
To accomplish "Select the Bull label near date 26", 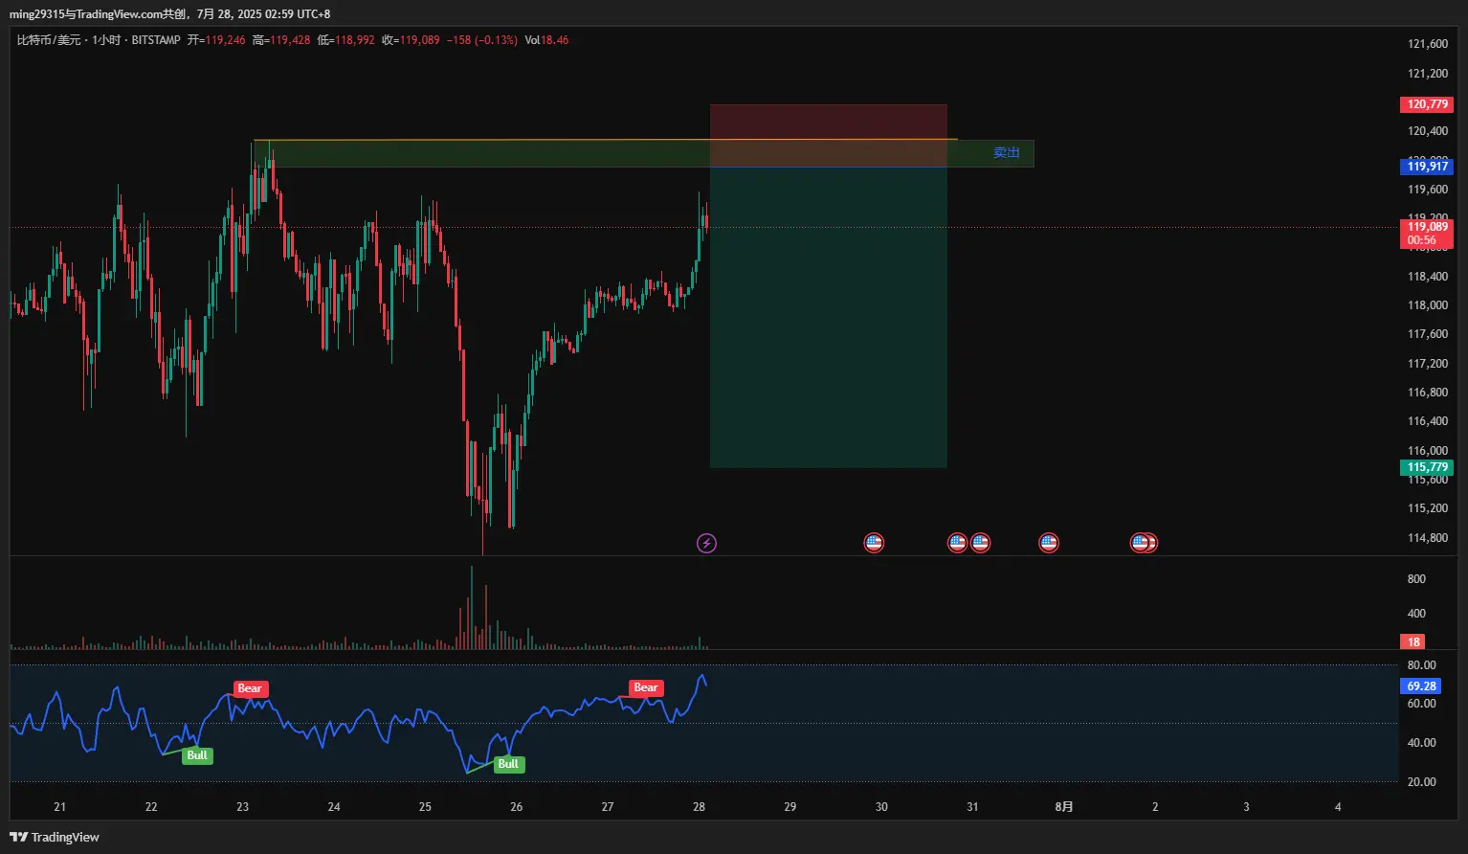I will coord(508,764).
